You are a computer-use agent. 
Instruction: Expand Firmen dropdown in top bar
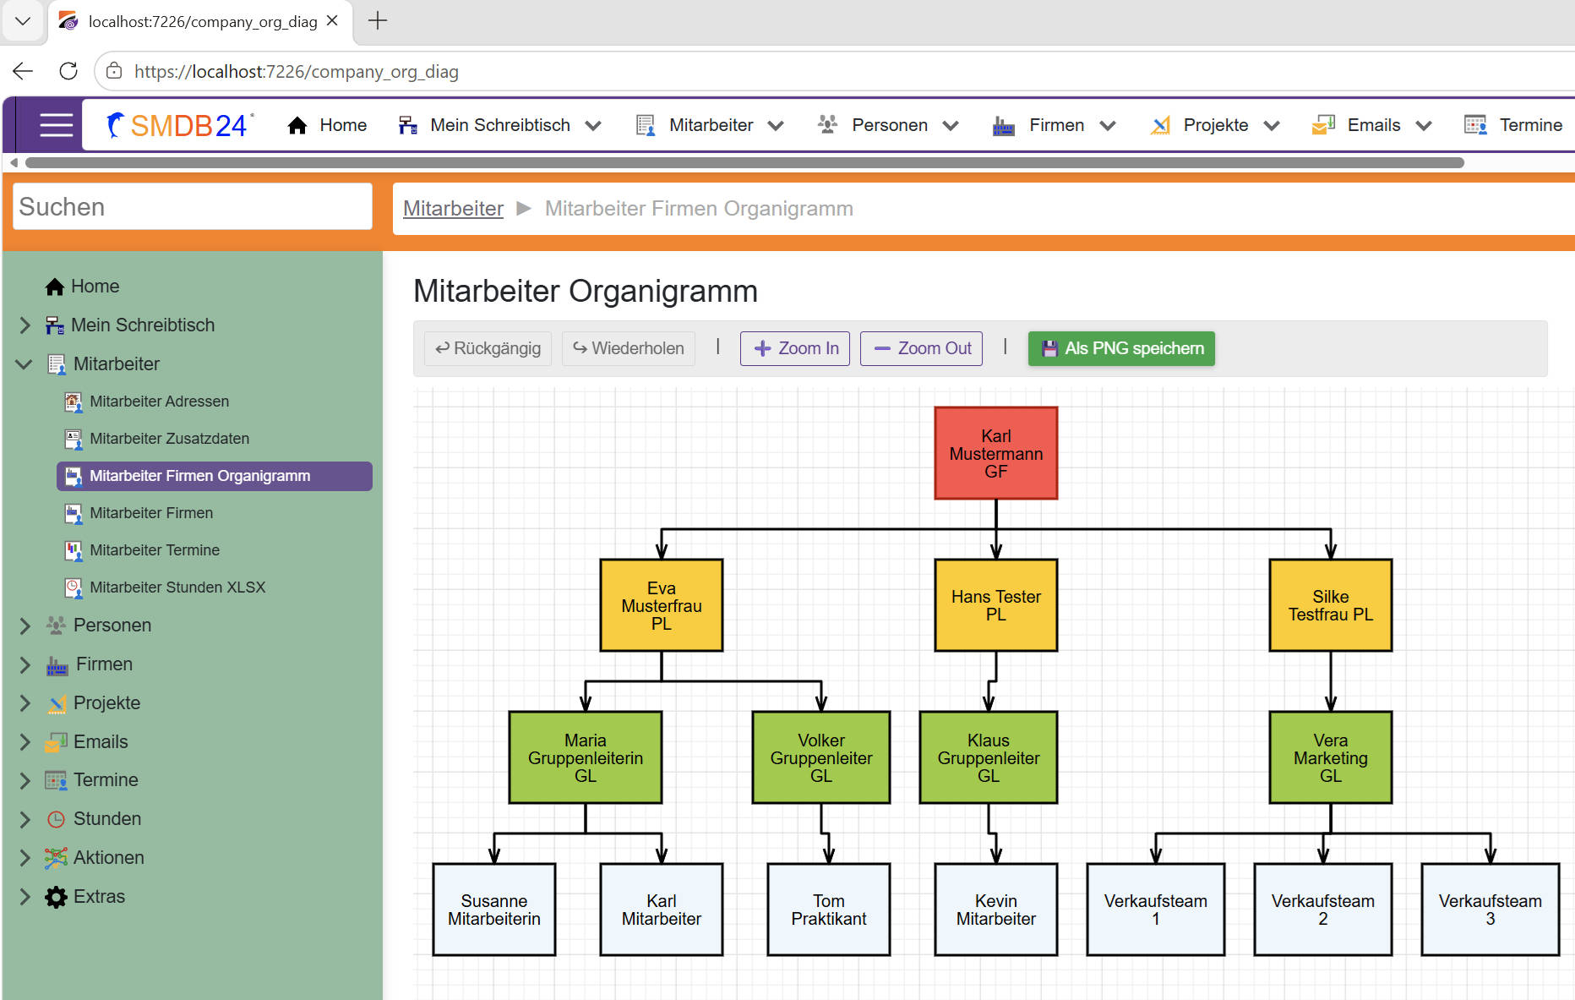(1108, 126)
